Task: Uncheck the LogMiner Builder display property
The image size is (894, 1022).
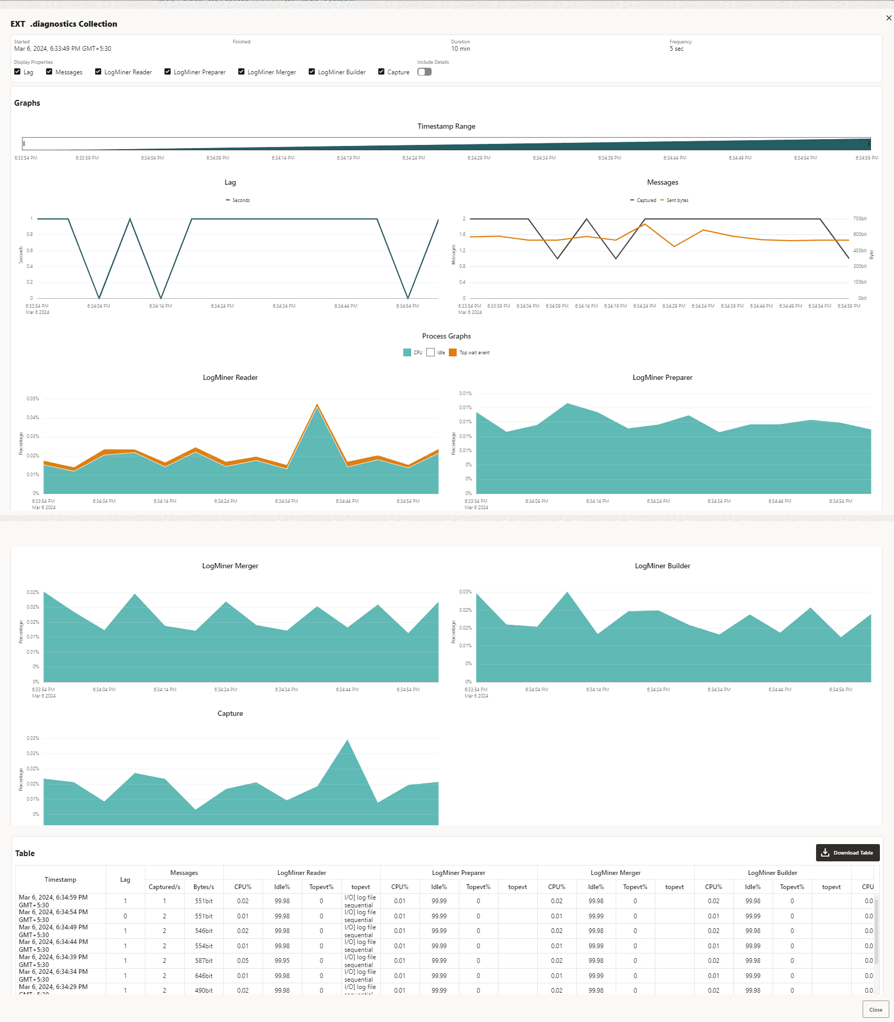Action: click(x=312, y=71)
